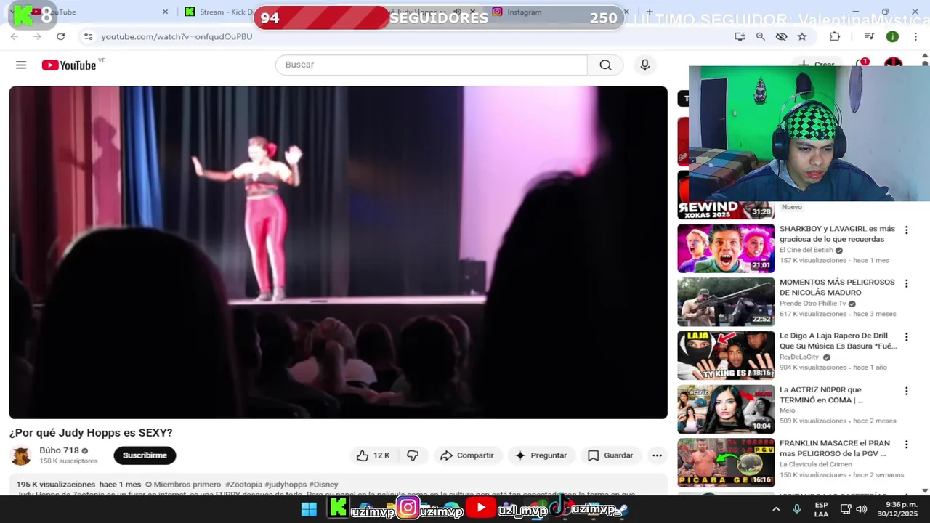Click the #Disney hashtag
Screen dimensions: 930x523
(x=323, y=485)
